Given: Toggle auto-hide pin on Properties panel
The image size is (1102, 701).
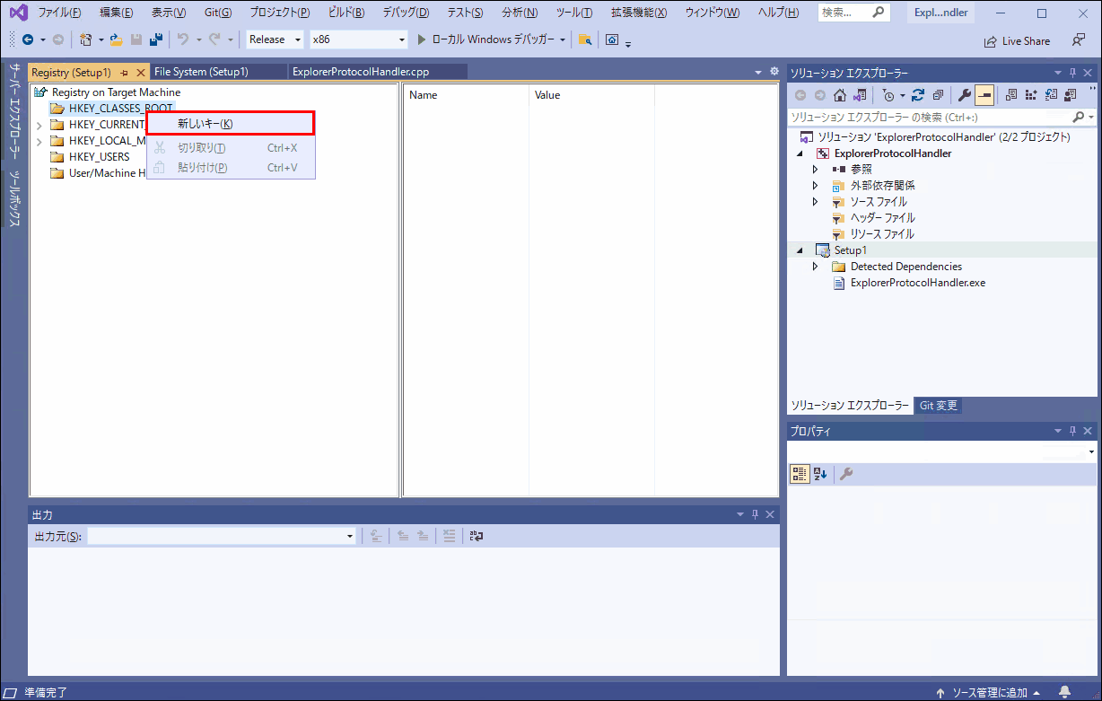Looking at the screenshot, I should pyautogui.click(x=1073, y=431).
